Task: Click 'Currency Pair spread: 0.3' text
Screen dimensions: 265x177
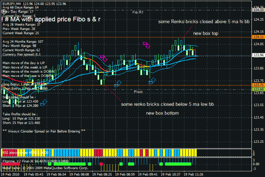Action: [22, 54]
